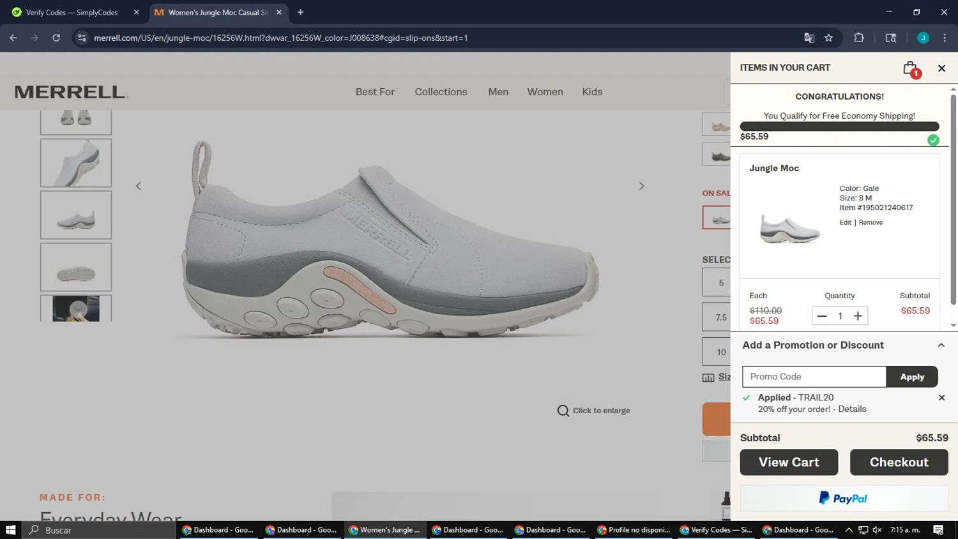Increase Jungle Moc quantity with plus
Image resolution: width=958 pixels, height=539 pixels.
click(858, 316)
